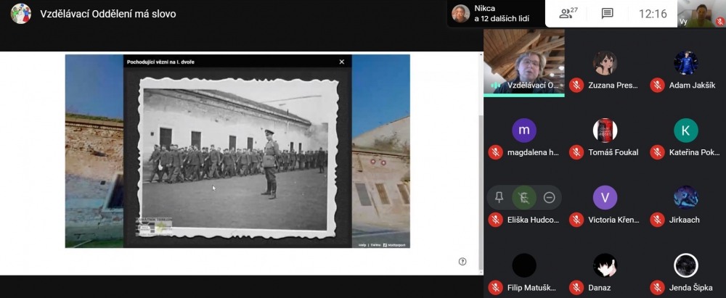Select Adam Jakšík's football player avatar
The image size is (726, 298).
[686, 63]
